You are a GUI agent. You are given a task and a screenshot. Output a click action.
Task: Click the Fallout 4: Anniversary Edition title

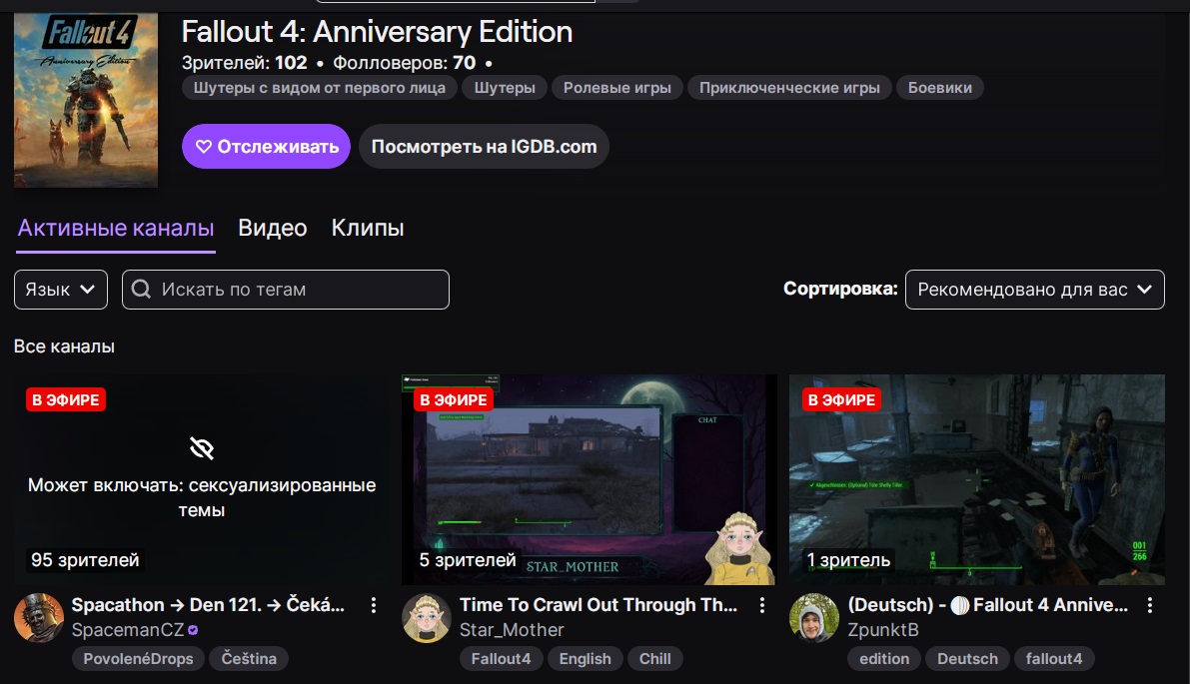(378, 32)
